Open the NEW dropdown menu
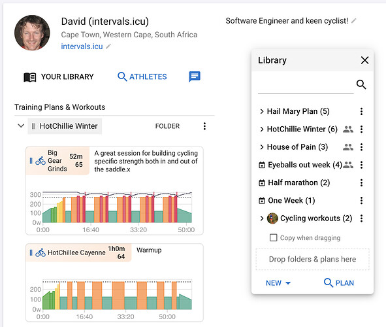The image size is (386, 327). pyautogui.click(x=278, y=283)
